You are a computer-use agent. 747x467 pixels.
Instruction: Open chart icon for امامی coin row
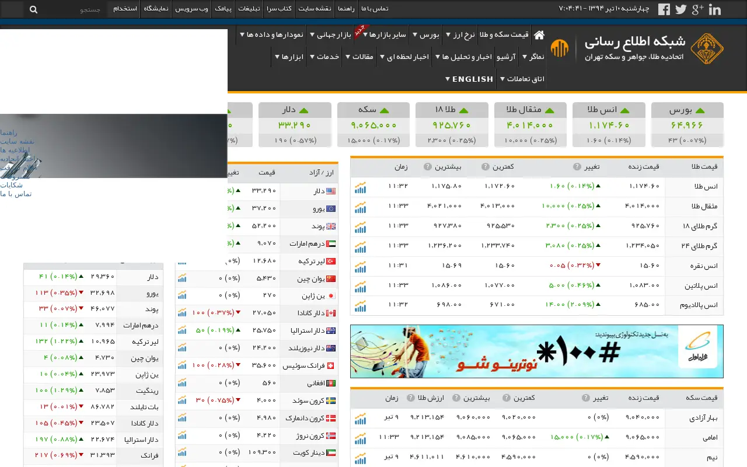(361, 438)
